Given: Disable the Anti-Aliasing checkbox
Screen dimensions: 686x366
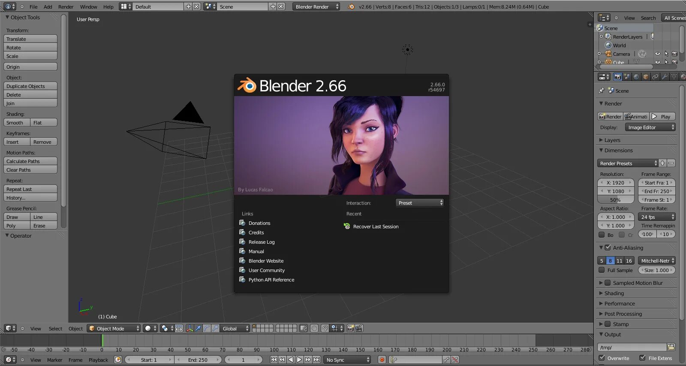Looking at the screenshot, I should tap(608, 248).
